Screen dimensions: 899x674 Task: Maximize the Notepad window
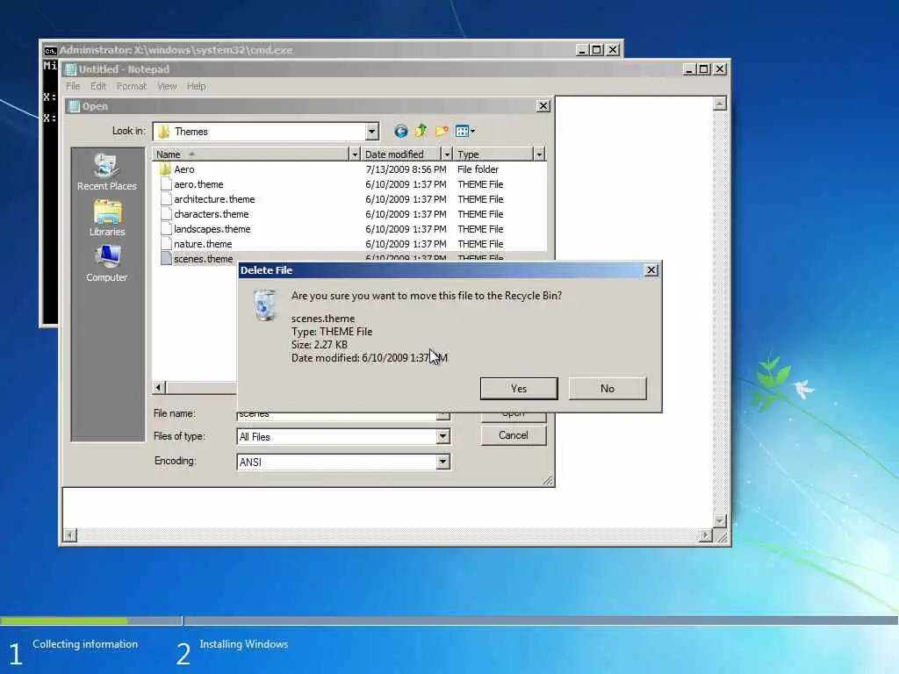point(704,69)
